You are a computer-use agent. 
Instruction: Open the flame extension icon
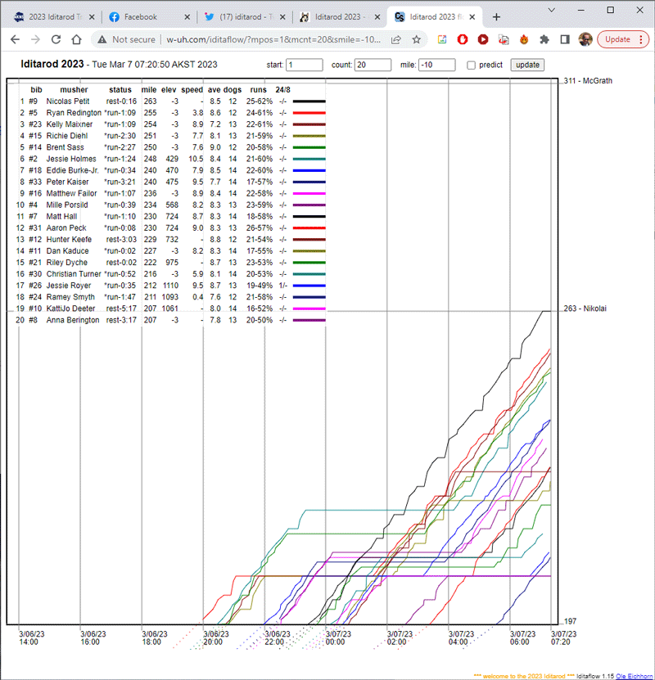(x=524, y=39)
